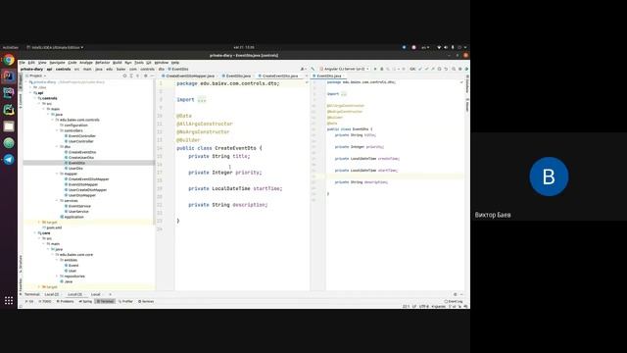Switch to CreateEventDtoMapper.java tab

[x=188, y=76]
